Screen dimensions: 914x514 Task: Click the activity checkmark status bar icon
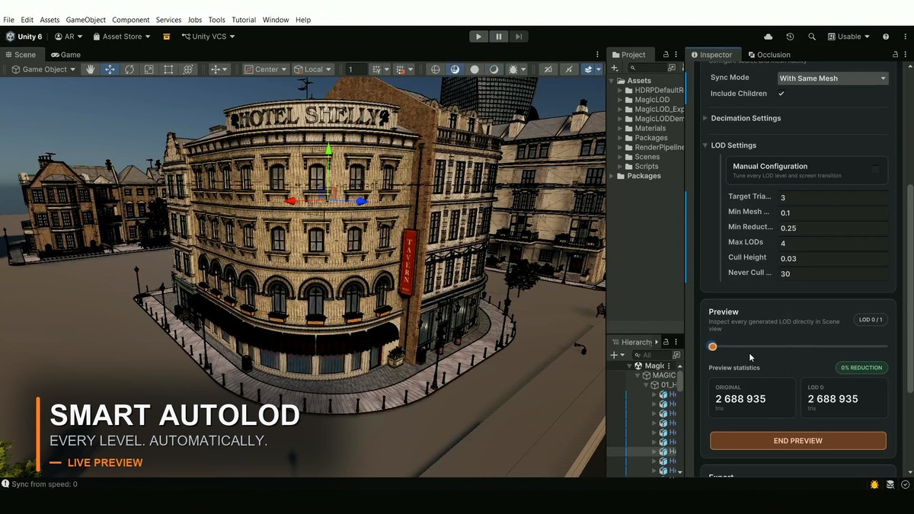(x=906, y=484)
